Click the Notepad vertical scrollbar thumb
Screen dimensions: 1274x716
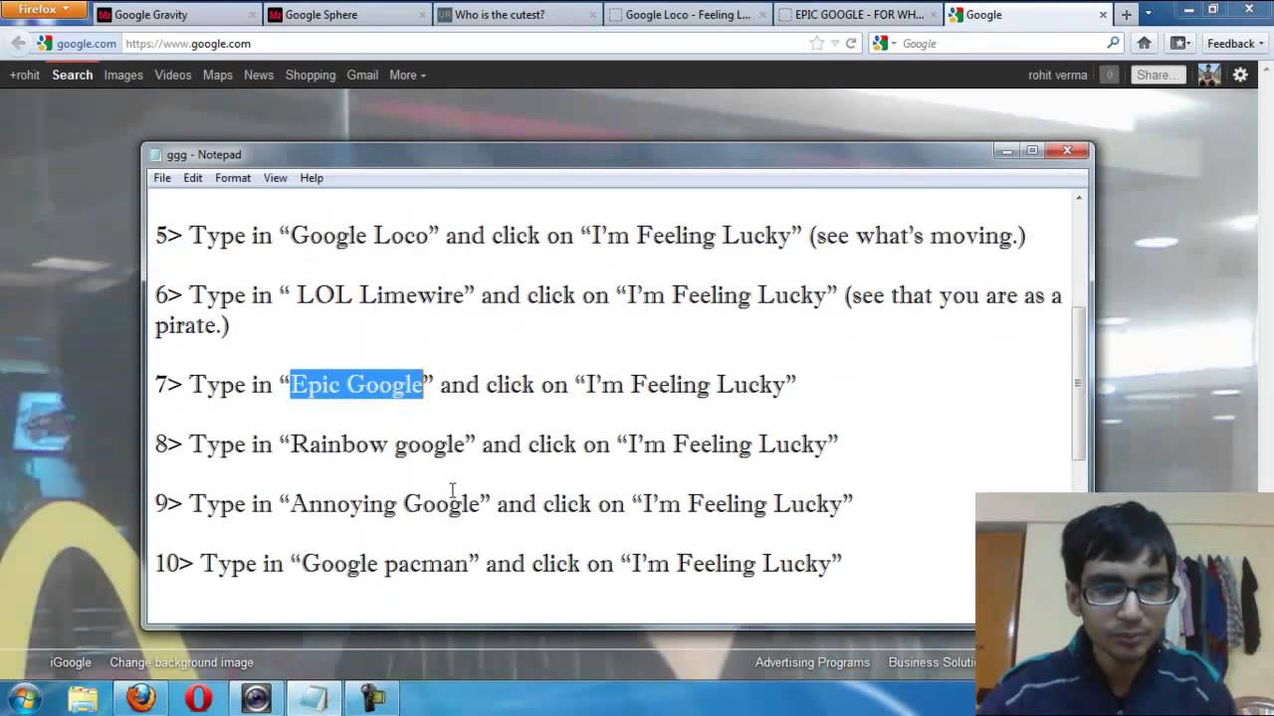(1079, 384)
